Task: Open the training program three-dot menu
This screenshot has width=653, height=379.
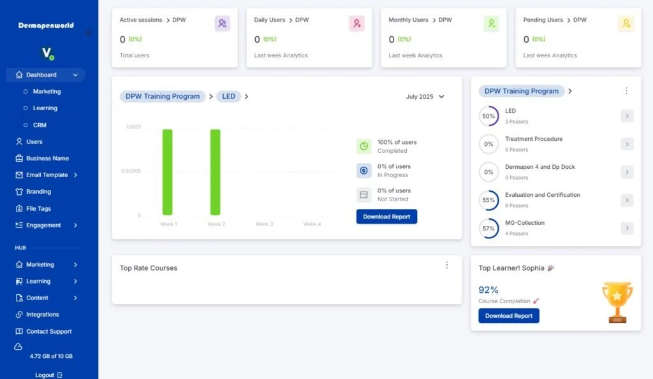Action: (x=627, y=91)
